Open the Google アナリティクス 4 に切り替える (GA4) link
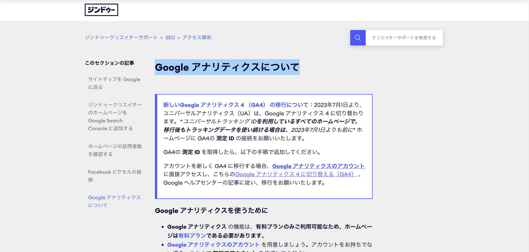This screenshot has width=529, height=252. (x=296, y=174)
